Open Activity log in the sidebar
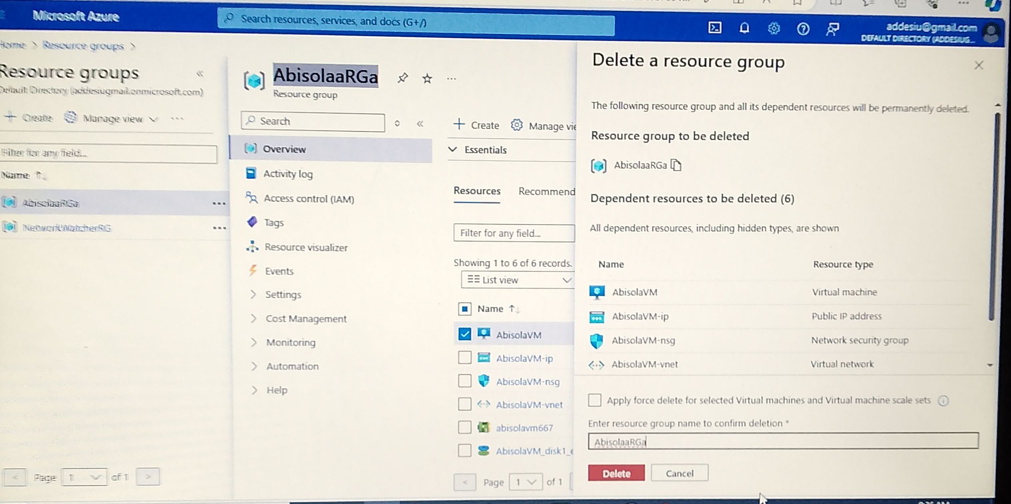Image resolution: width=1011 pixels, height=504 pixels. pyautogui.click(x=288, y=174)
